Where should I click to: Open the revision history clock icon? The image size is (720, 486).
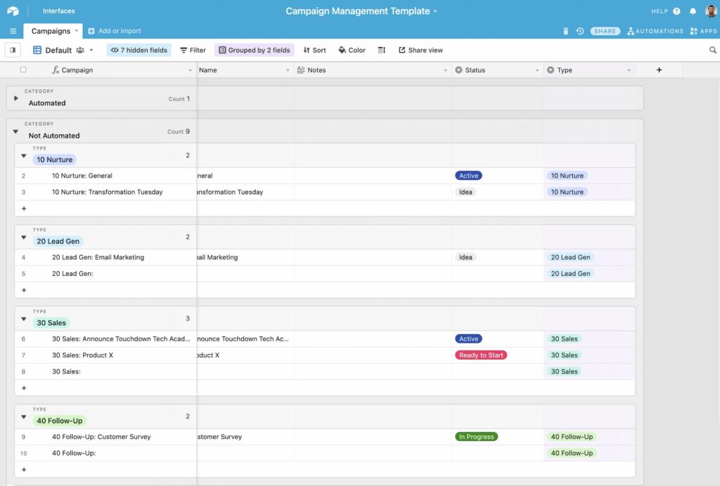[x=579, y=31]
